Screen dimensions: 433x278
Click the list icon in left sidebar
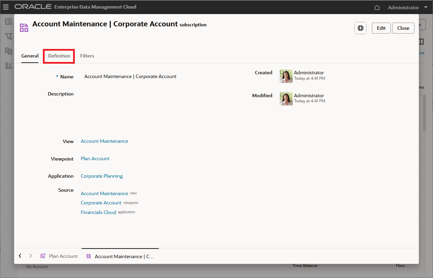pyautogui.click(x=8, y=22)
